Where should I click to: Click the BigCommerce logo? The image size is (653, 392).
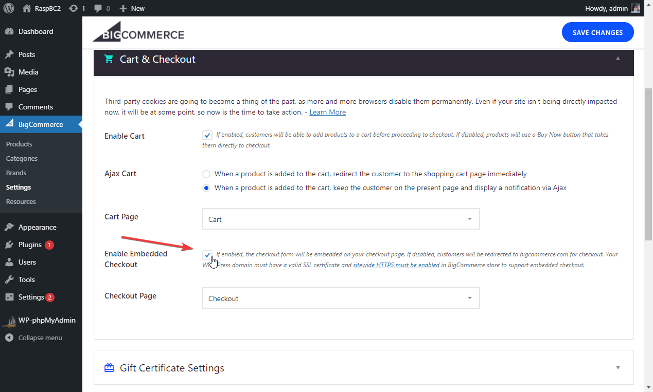[138, 32]
